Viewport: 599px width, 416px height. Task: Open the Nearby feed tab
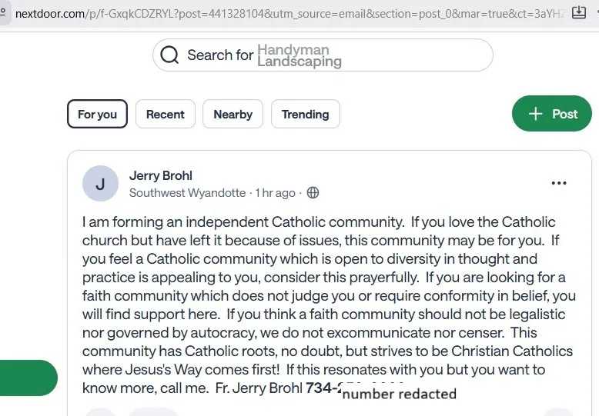click(233, 115)
